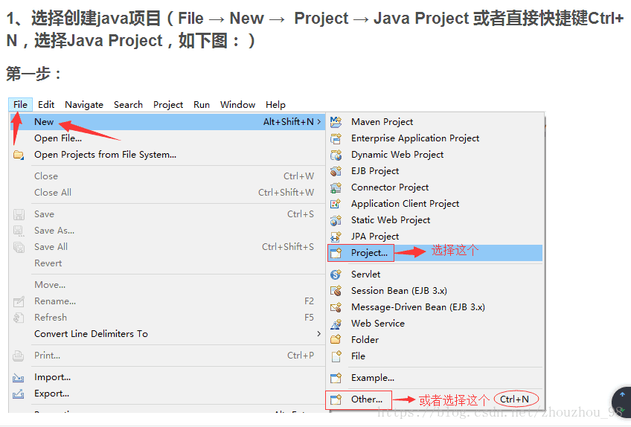Expand the New submenu arrow
Image resolution: width=631 pixels, height=427 pixels.
click(319, 121)
